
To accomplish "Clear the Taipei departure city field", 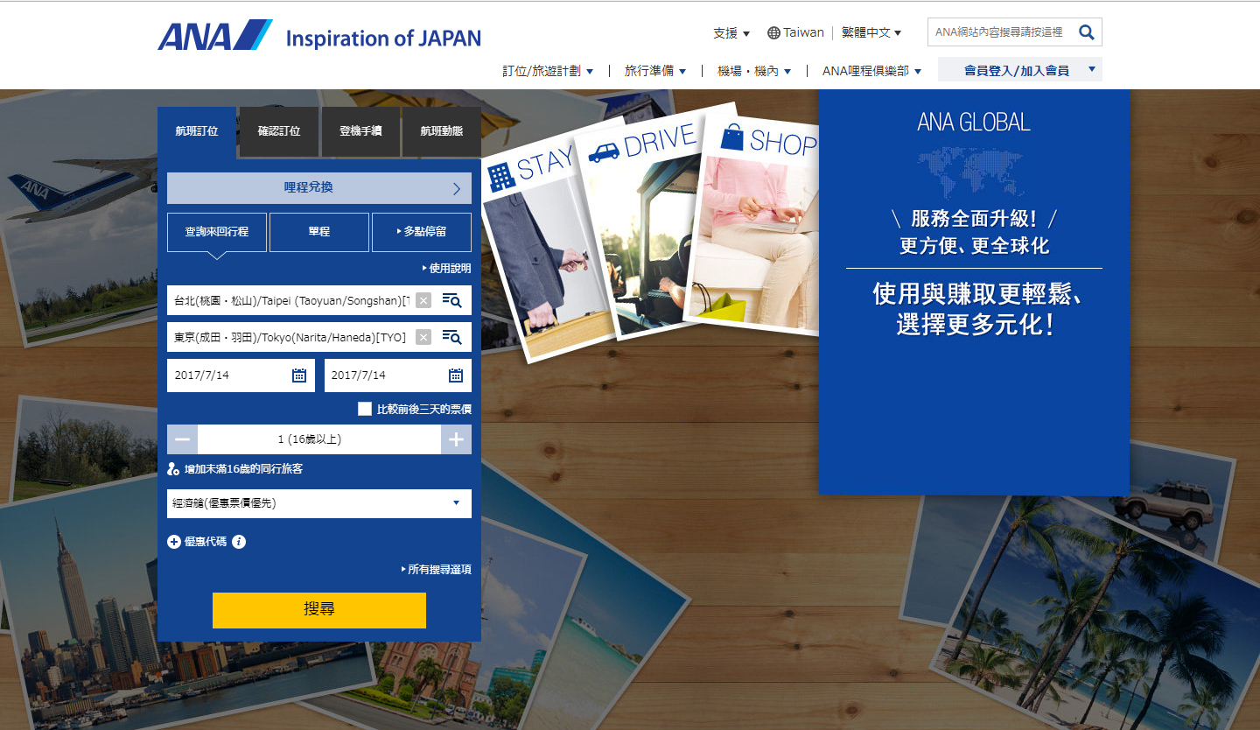I will tap(423, 299).
